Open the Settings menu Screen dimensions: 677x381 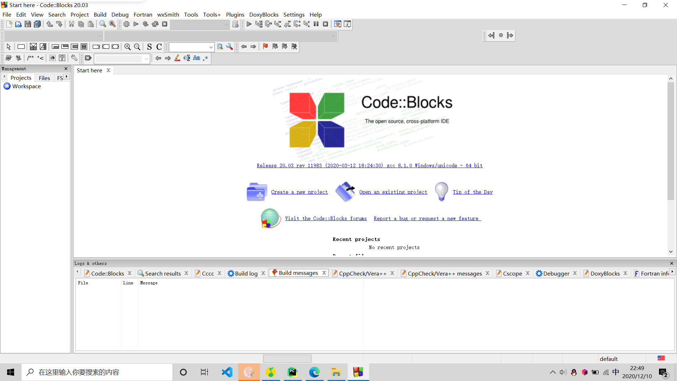click(294, 14)
